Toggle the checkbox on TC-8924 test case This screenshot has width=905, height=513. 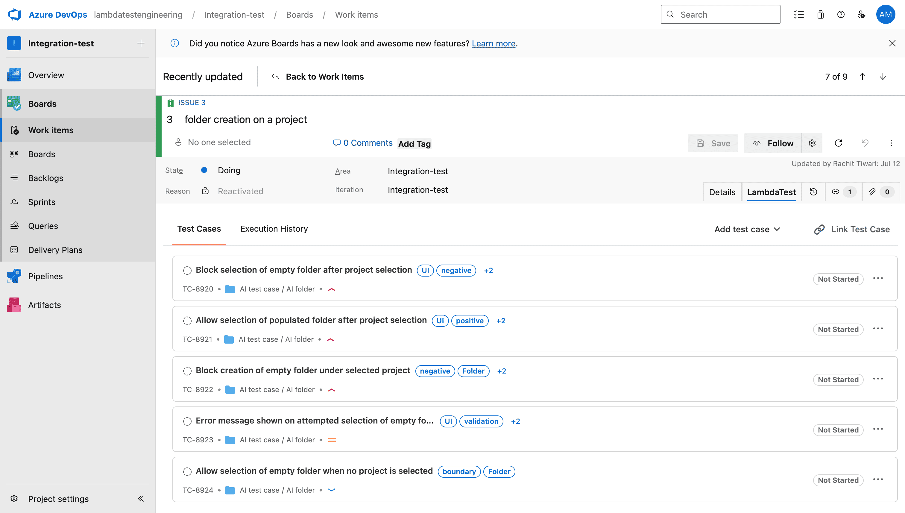(188, 471)
